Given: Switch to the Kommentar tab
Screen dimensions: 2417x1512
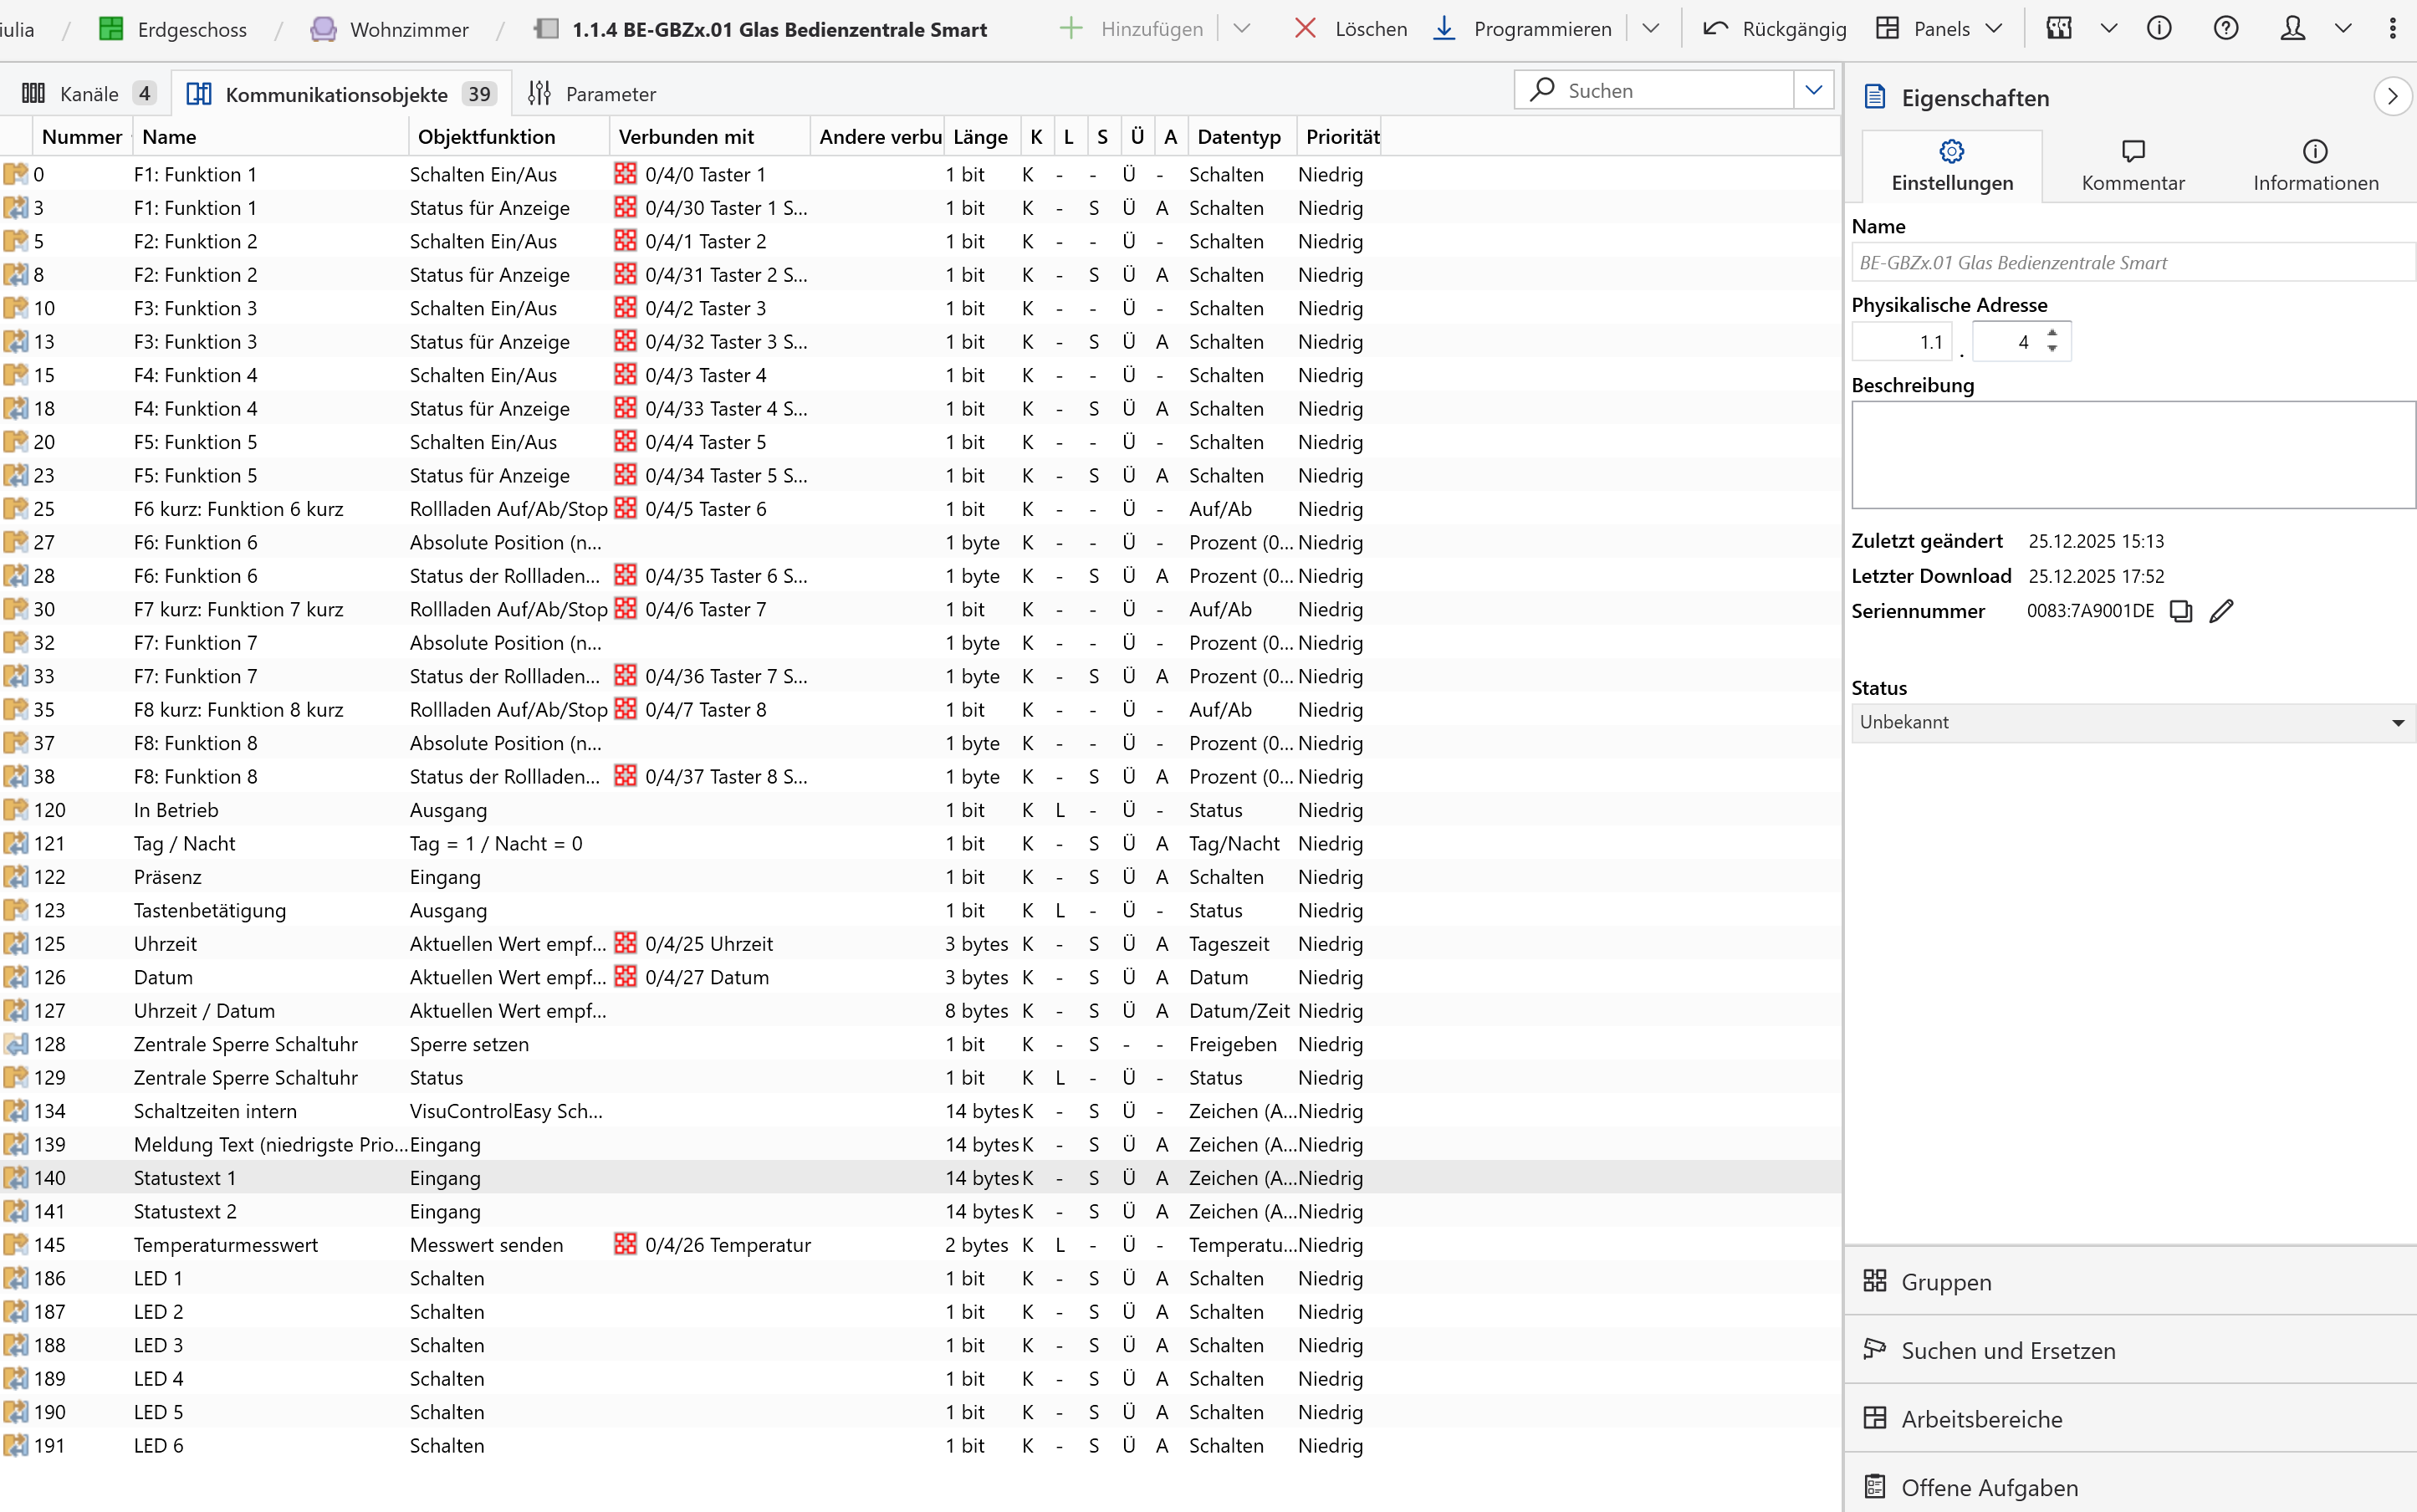Looking at the screenshot, I should pyautogui.click(x=2133, y=166).
